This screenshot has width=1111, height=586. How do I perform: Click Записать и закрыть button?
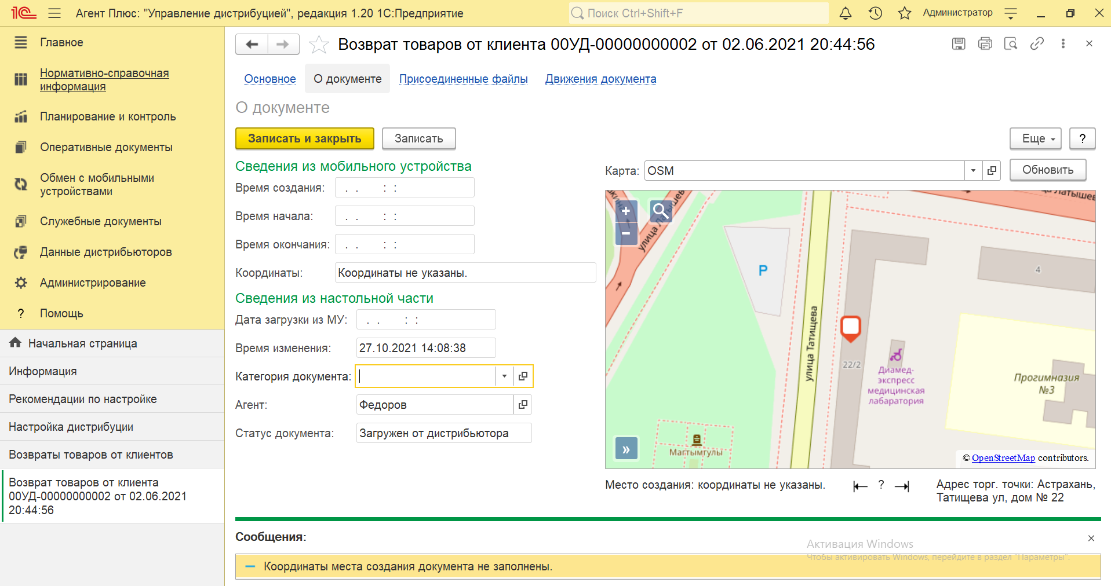[x=305, y=138]
